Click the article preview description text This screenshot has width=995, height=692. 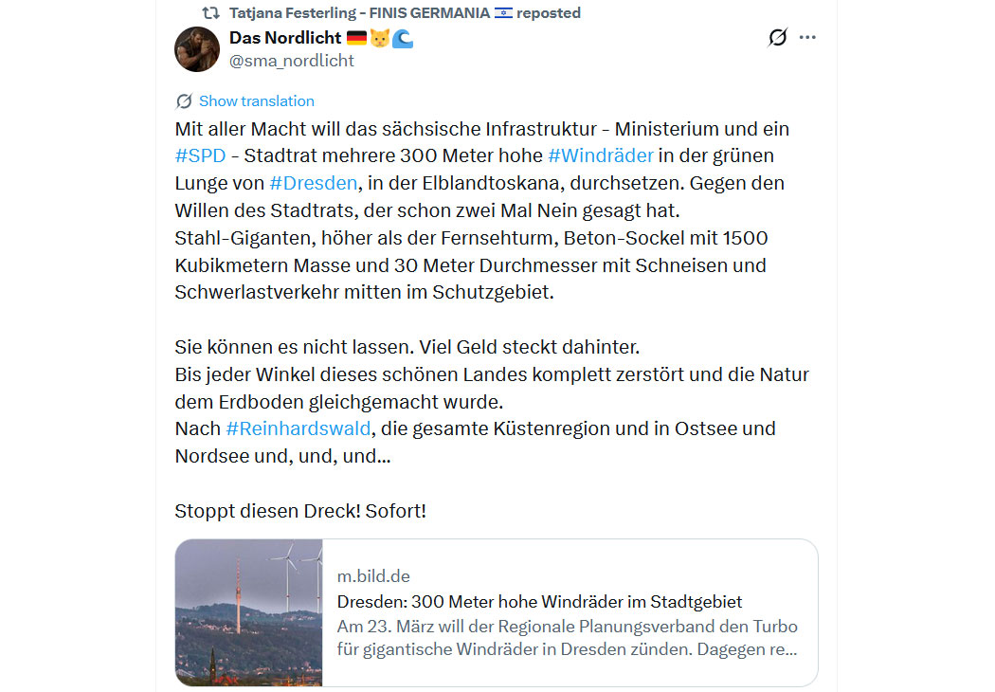[x=567, y=638]
